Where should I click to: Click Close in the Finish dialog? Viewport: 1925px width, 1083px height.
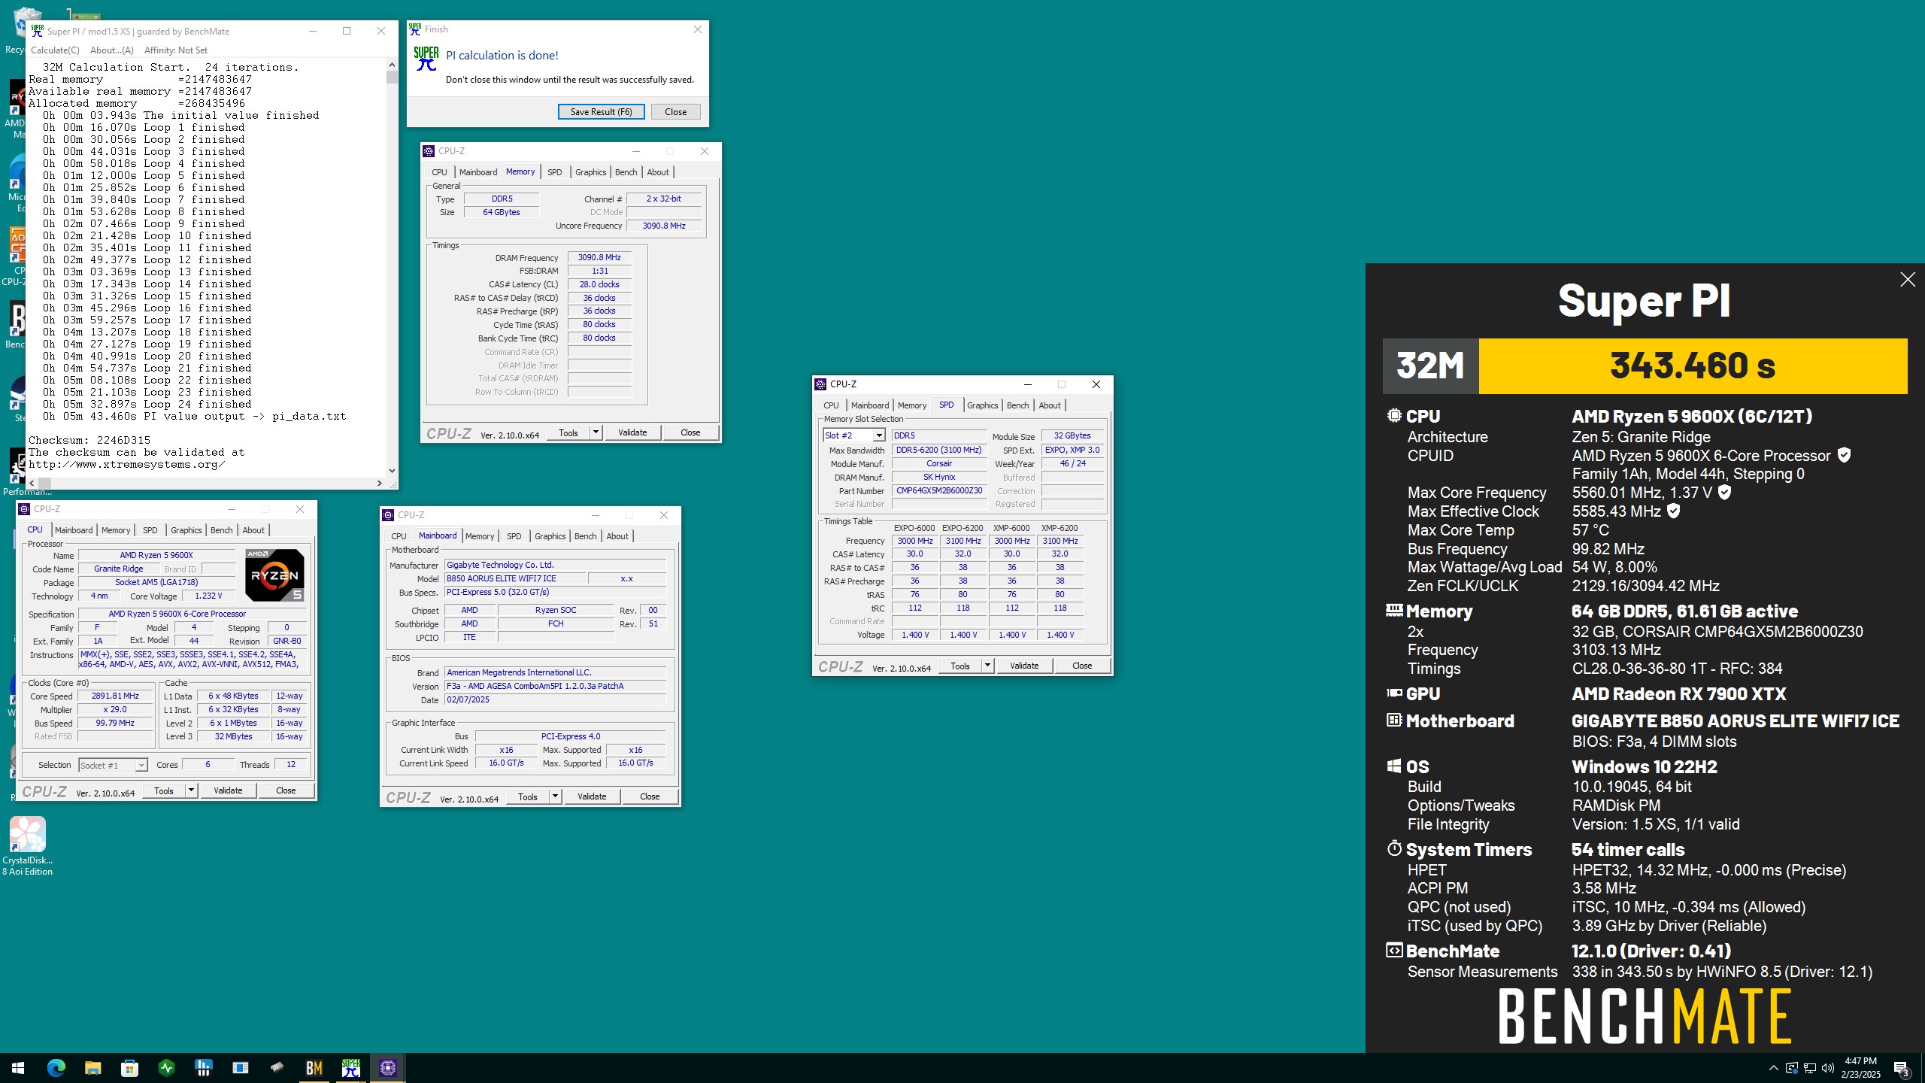click(x=675, y=111)
